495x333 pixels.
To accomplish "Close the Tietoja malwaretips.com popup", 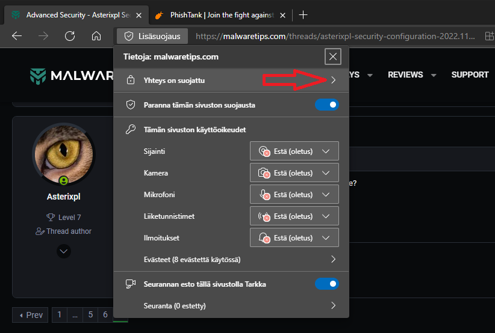I will 333,57.
